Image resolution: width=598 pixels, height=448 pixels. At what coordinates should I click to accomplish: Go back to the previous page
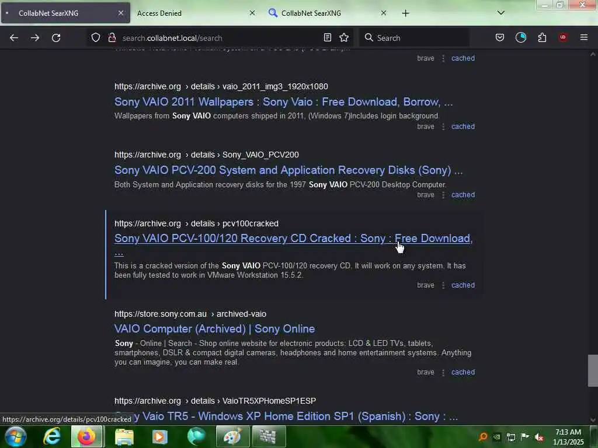(14, 38)
